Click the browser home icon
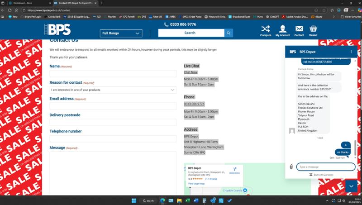Screen dimensions: 362x205 tap(16, 10)
